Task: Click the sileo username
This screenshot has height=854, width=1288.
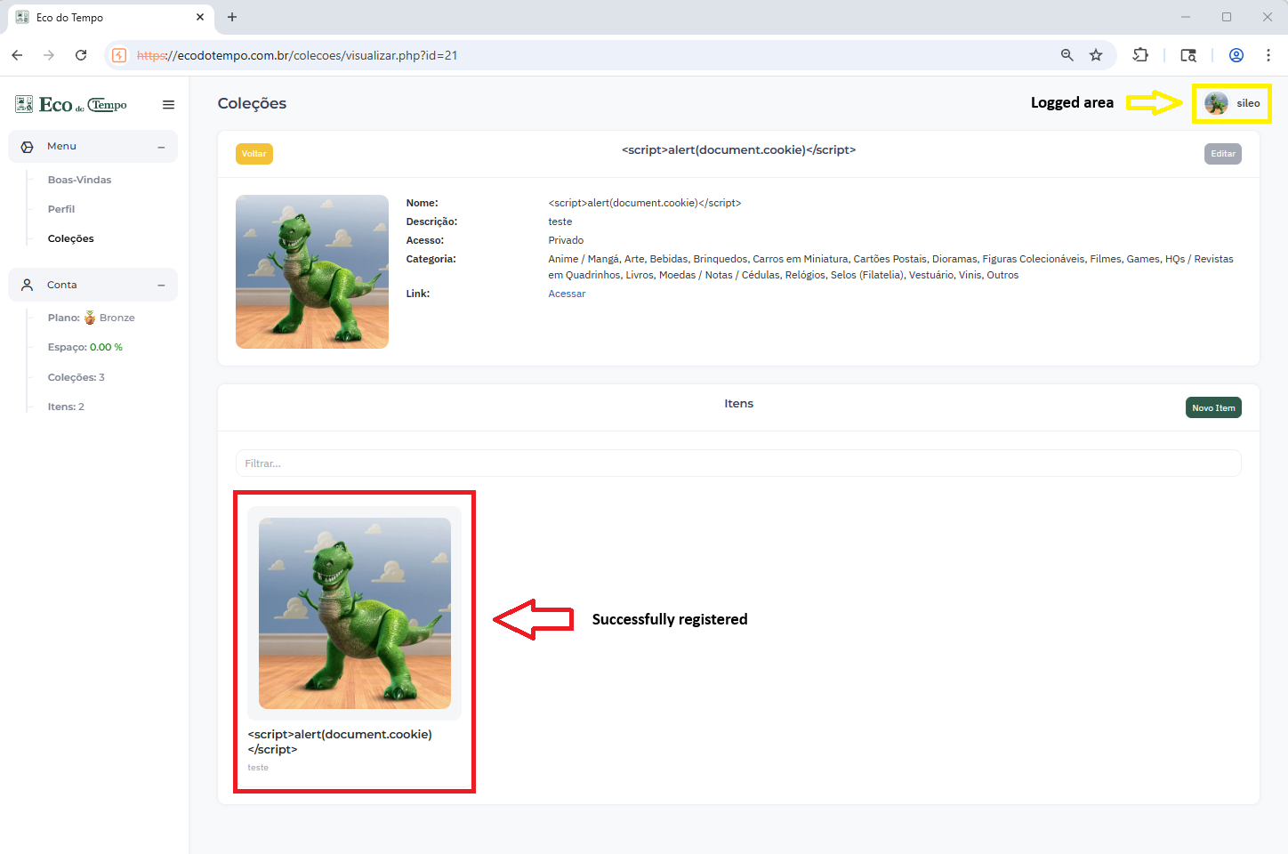Action: [x=1248, y=103]
